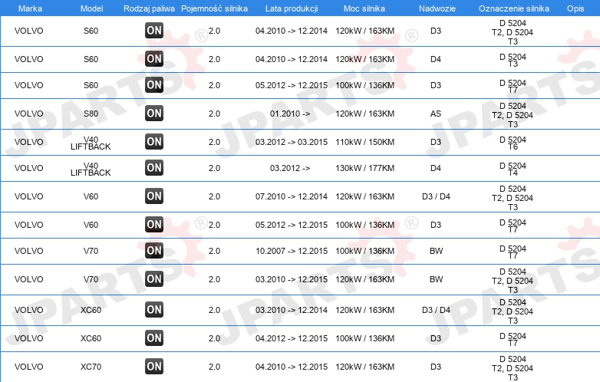Screen dimensions: 600x382
Task: Click ON icon in the XC60 100kW row
Action: [x=154, y=338]
